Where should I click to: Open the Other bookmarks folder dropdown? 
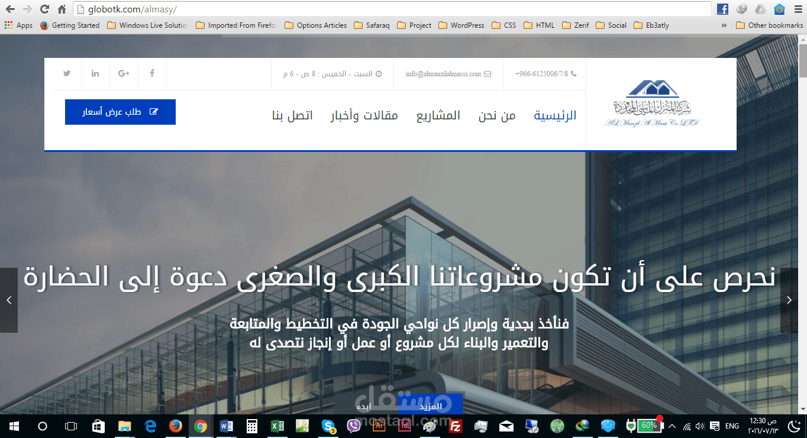tap(769, 25)
